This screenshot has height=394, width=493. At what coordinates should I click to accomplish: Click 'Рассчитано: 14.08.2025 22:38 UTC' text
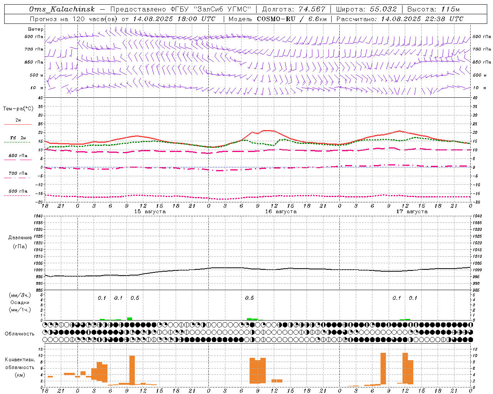[x=400, y=19]
